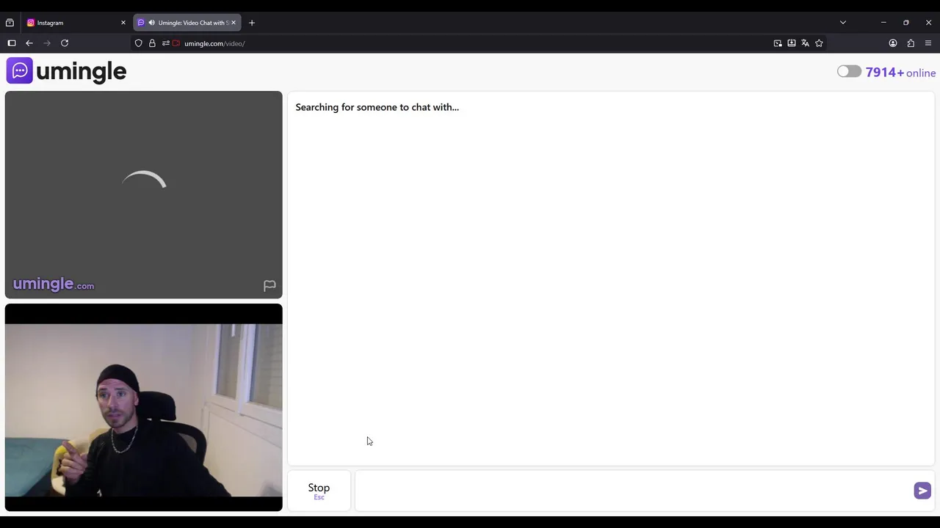Select the Umingle Video Chat tab
The image size is (940, 528).
tap(187, 23)
